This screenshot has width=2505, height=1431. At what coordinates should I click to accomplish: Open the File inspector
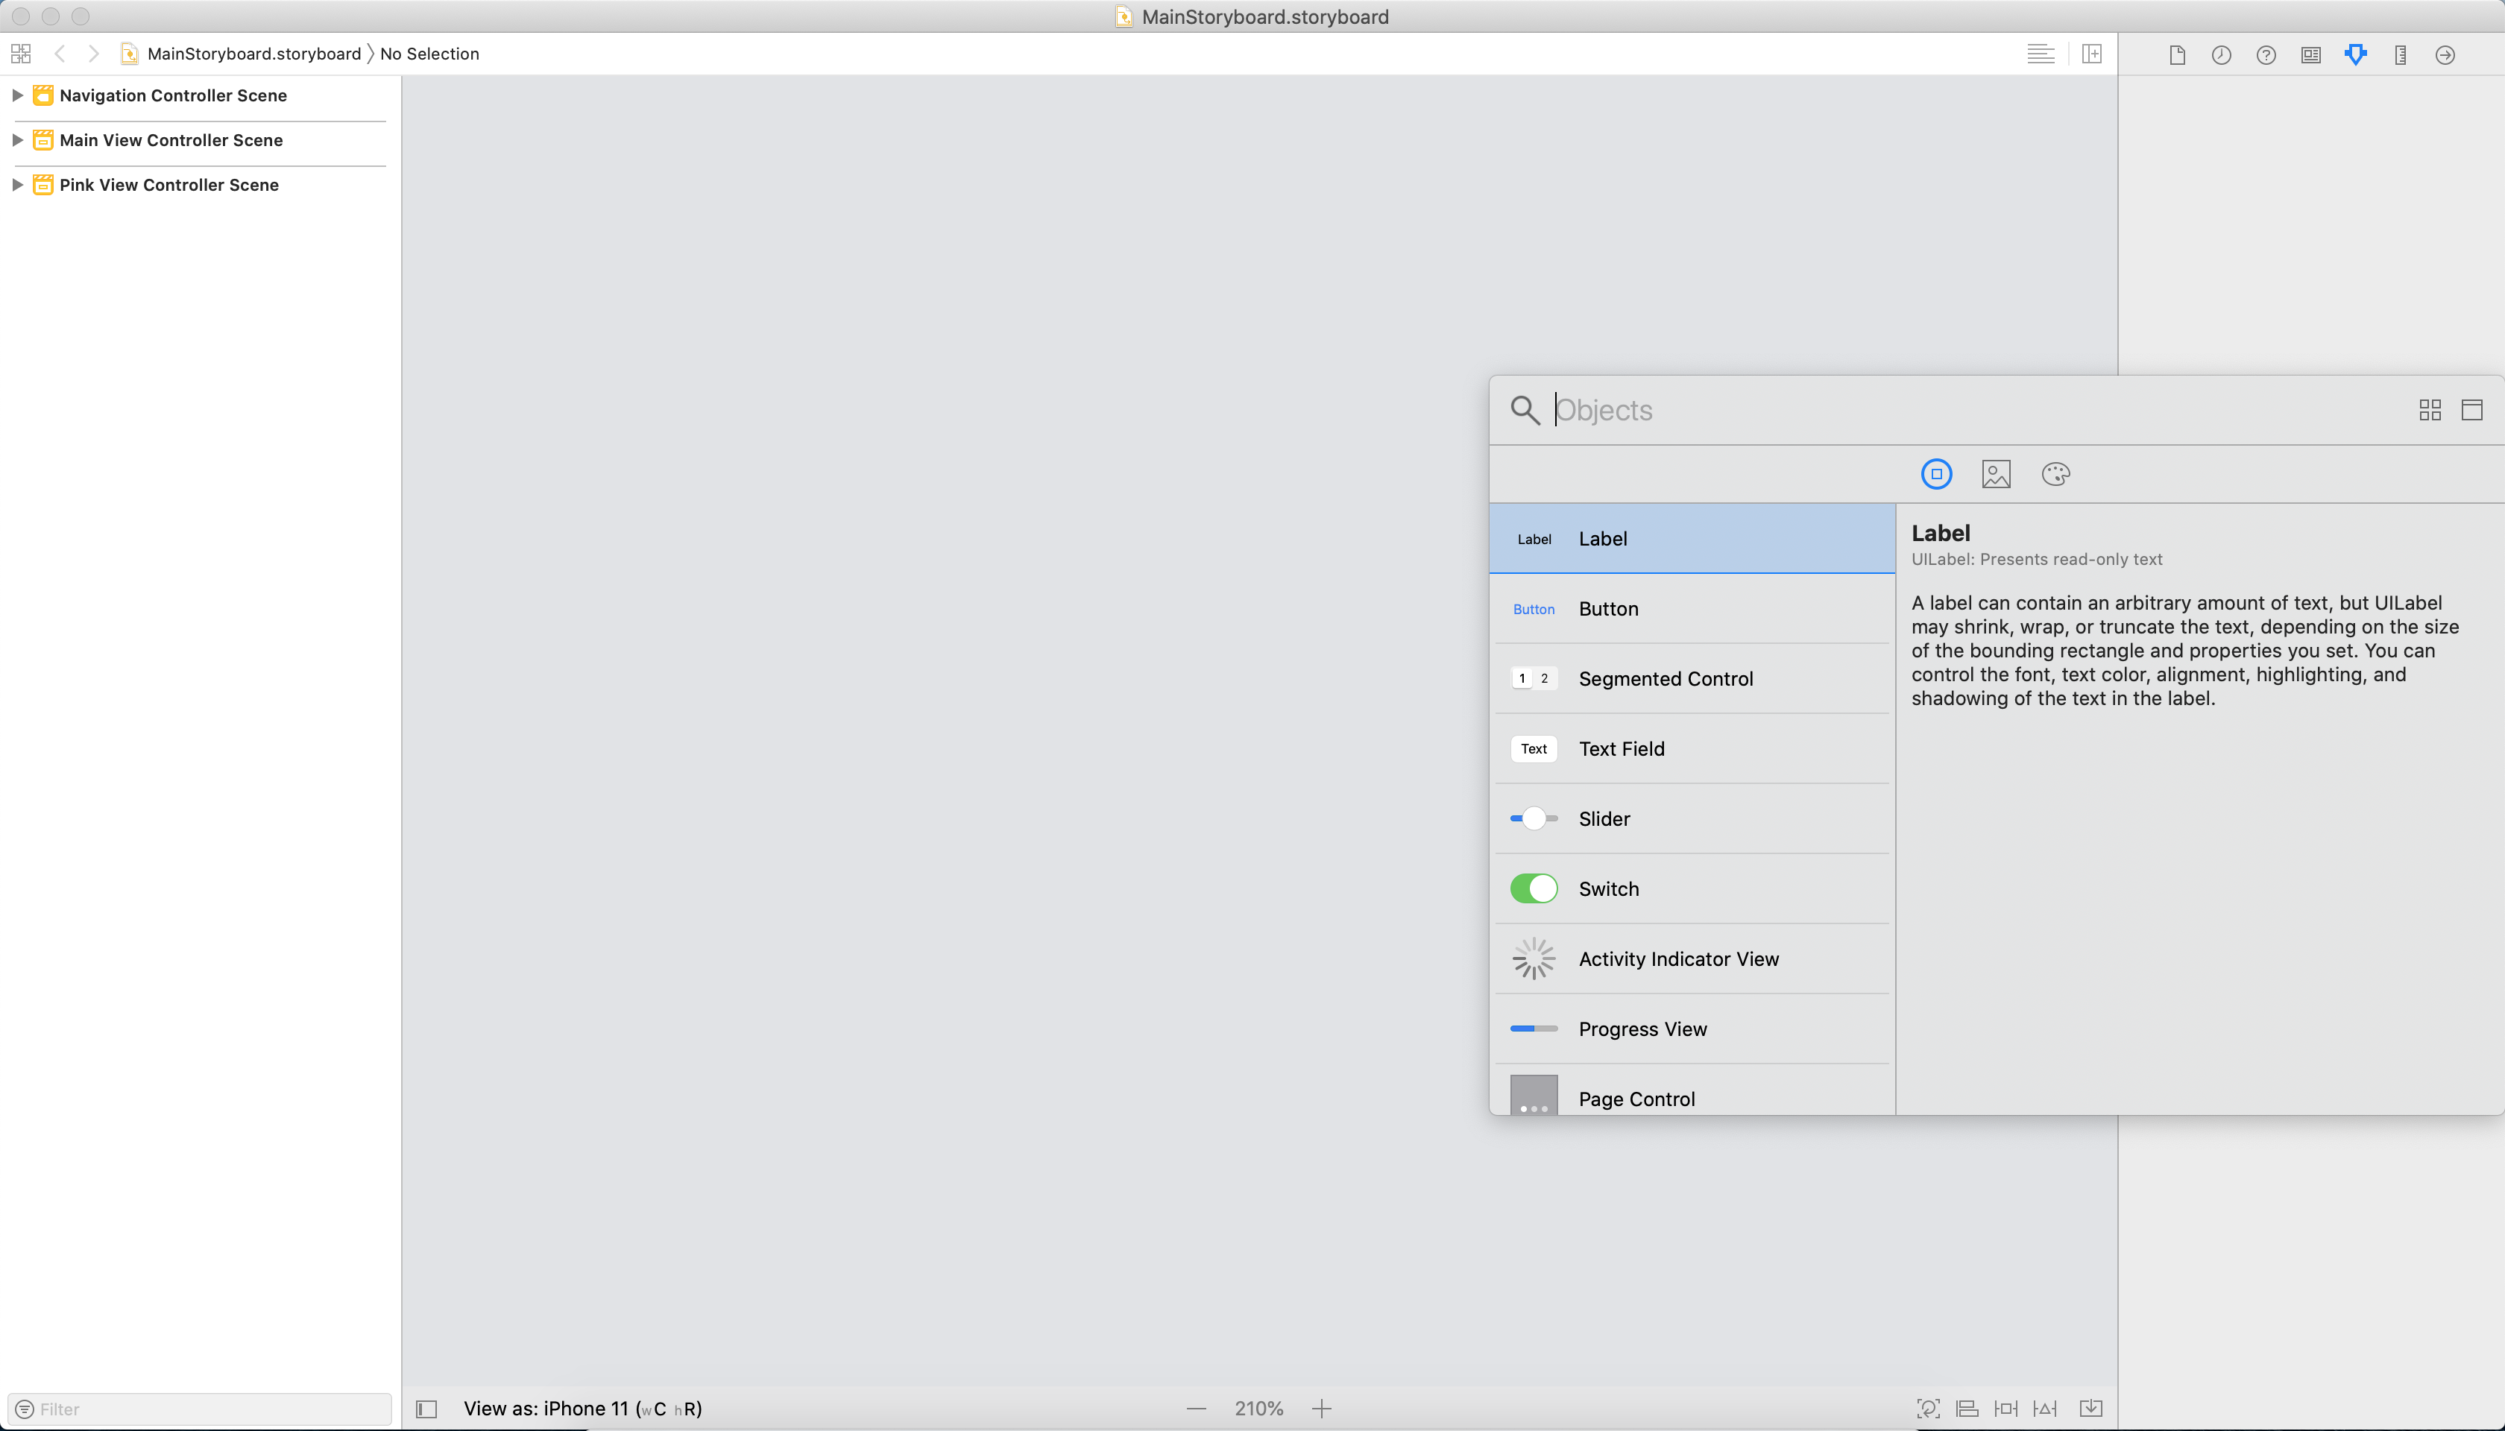click(x=2177, y=55)
